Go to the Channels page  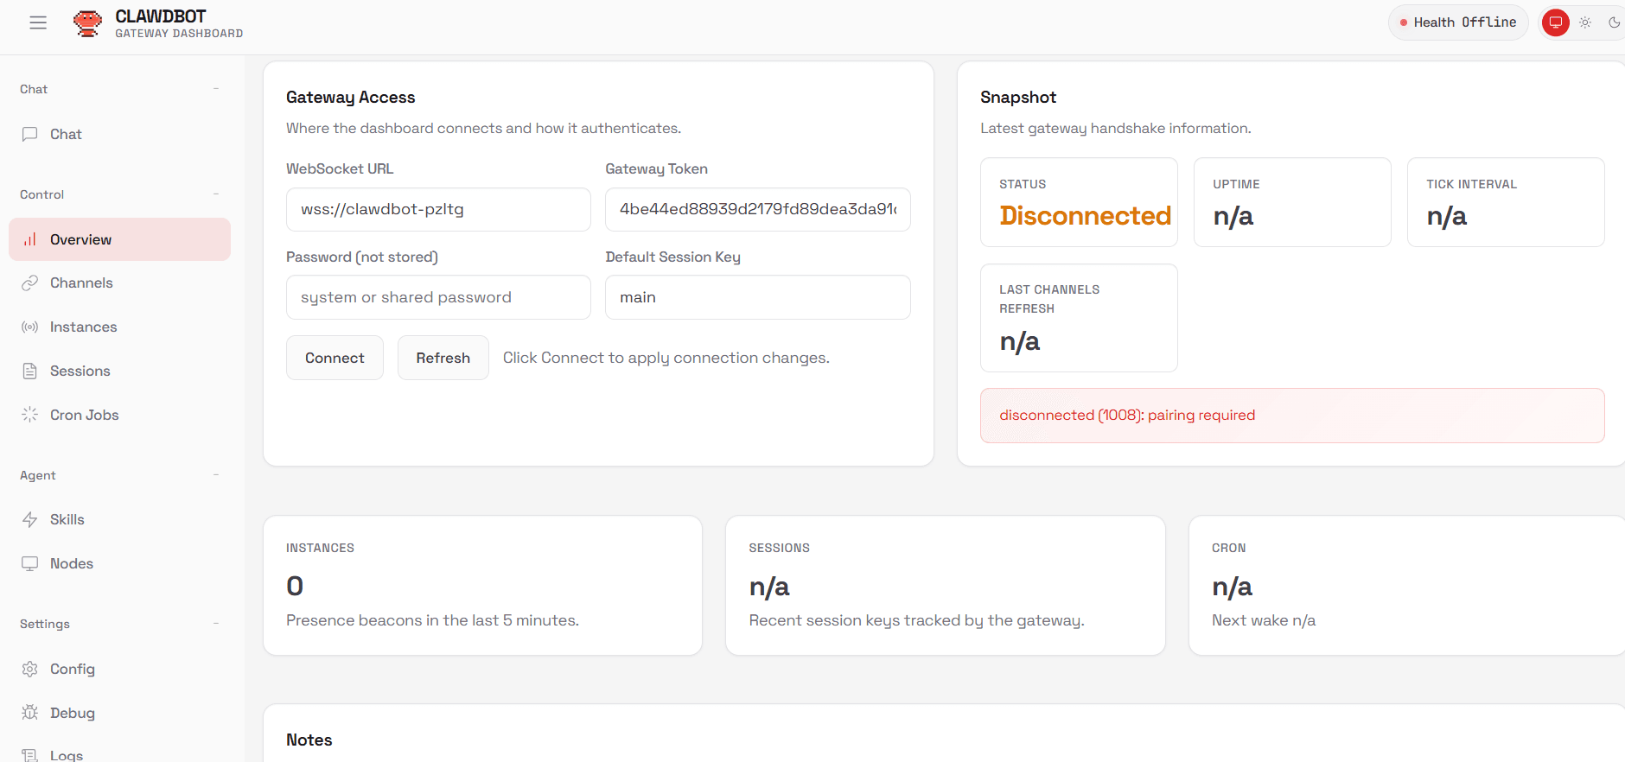pyautogui.click(x=119, y=283)
